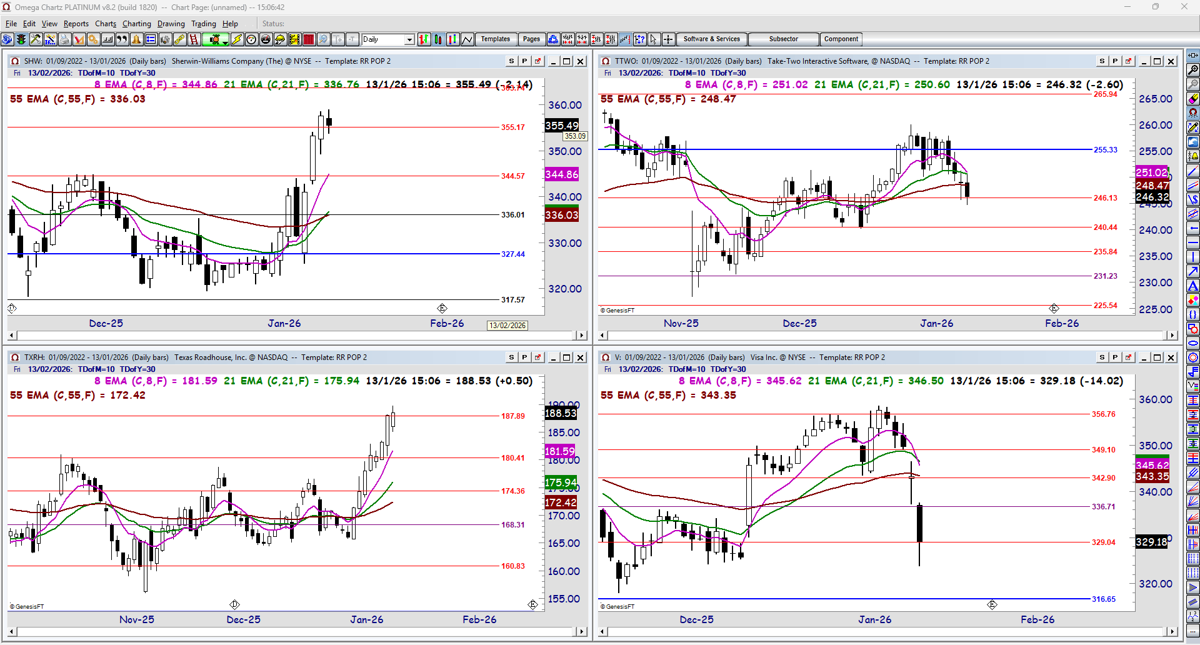Click the red detach icon on TTWO chart

1128,61
